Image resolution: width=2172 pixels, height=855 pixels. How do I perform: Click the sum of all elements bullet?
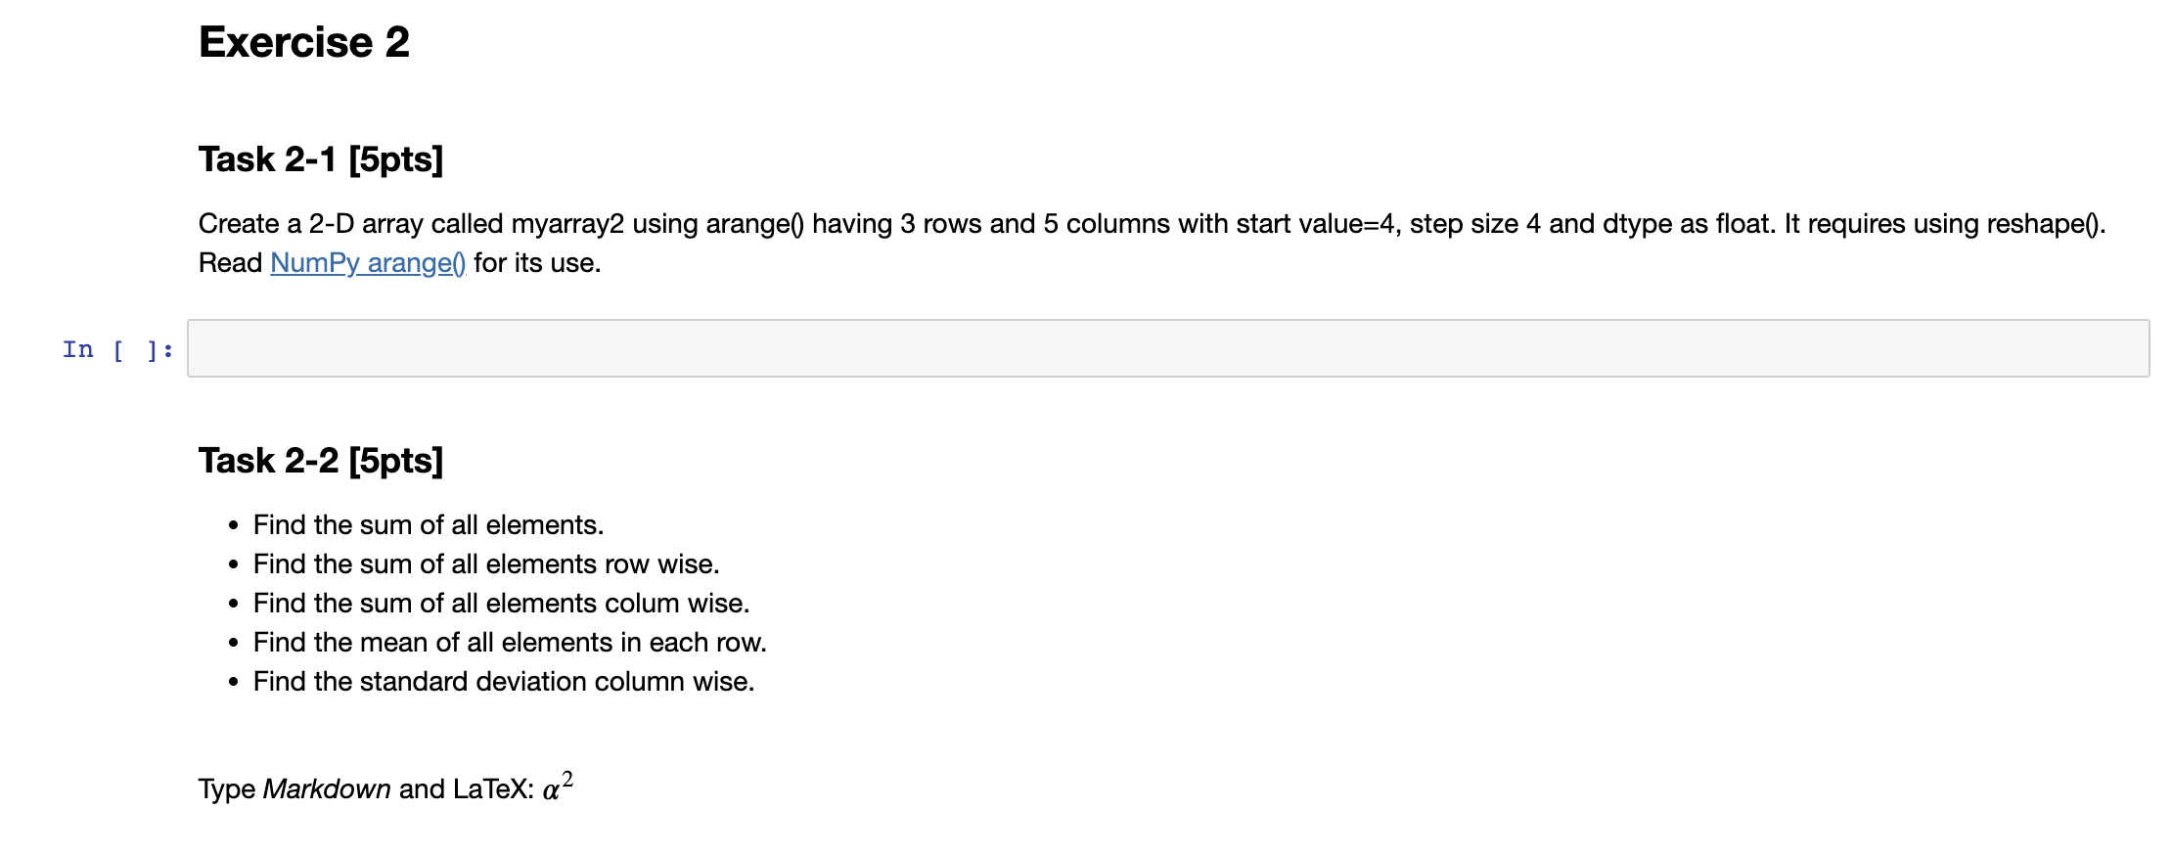[429, 524]
